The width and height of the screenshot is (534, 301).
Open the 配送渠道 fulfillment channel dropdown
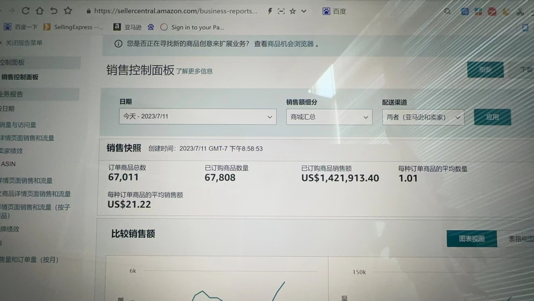point(423,117)
